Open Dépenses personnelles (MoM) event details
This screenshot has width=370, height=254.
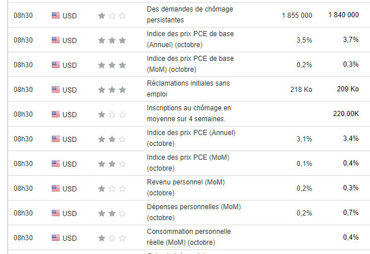coord(190,213)
